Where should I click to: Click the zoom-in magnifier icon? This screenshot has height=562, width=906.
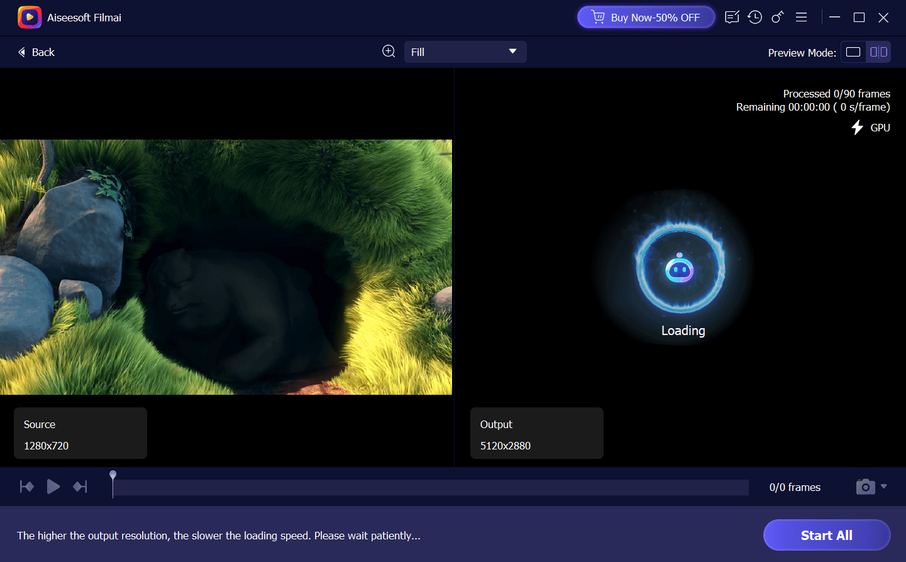pos(389,52)
